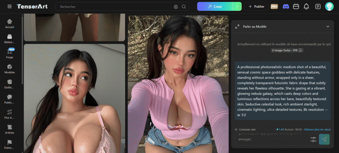
Task: Click the Créer button
Action: (215, 7)
